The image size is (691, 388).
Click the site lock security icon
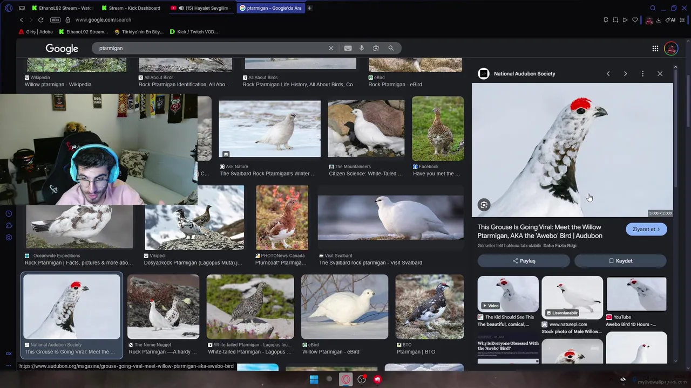67,20
